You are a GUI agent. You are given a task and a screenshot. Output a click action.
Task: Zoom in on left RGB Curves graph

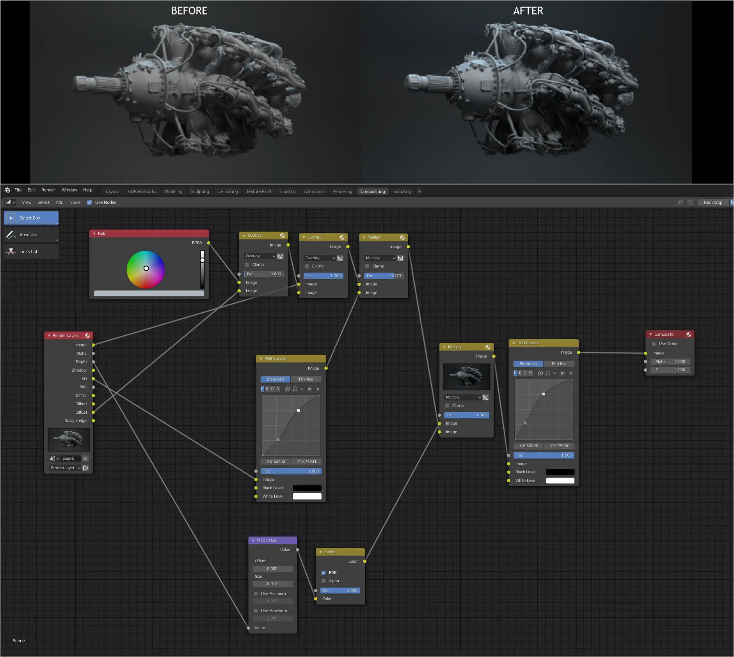(288, 389)
